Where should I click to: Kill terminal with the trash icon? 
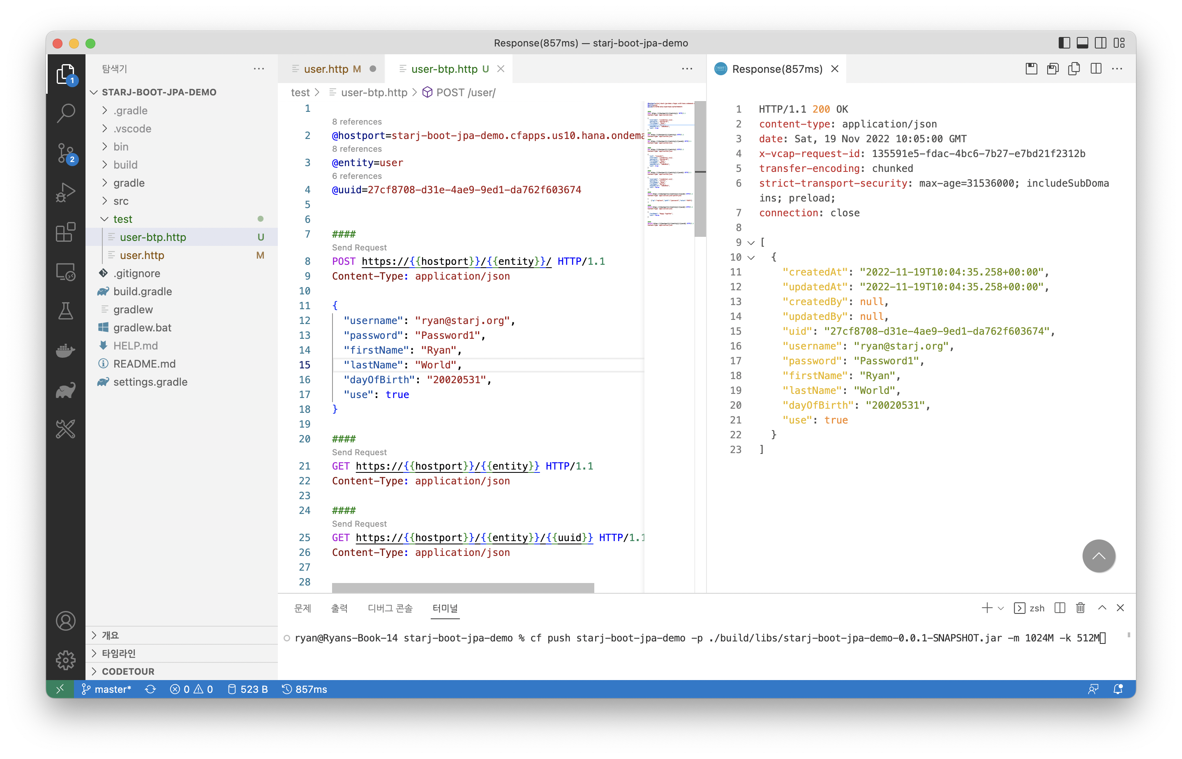tap(1080, 608)
